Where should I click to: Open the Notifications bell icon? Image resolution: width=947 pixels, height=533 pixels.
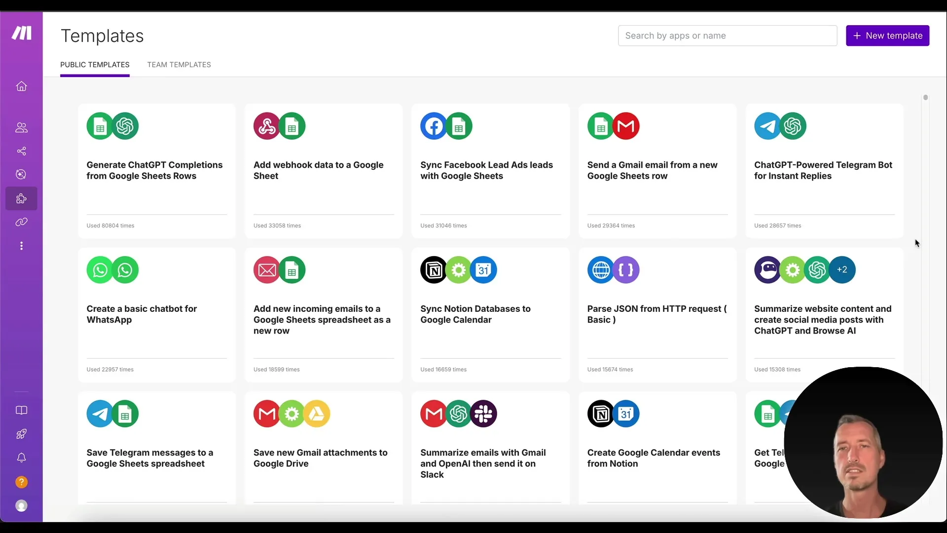(x=21, y=457)
